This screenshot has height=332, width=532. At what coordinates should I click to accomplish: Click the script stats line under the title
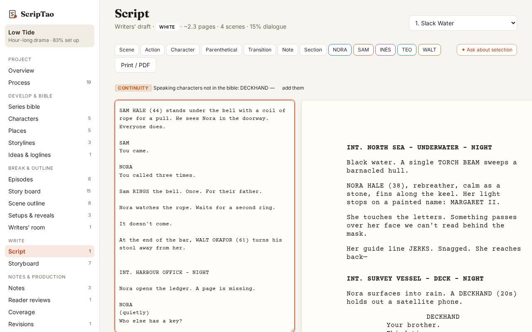[x=200, y=27]
